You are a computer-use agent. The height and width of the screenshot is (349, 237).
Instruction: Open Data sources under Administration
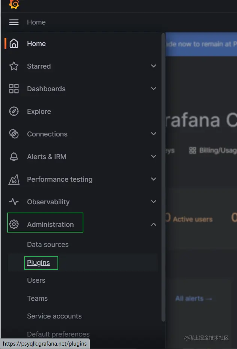tap(48, 245)
